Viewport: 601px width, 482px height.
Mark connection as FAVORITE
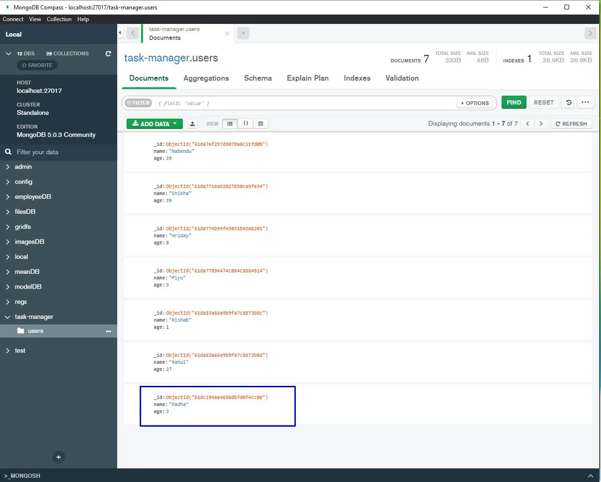pos(37,65)
